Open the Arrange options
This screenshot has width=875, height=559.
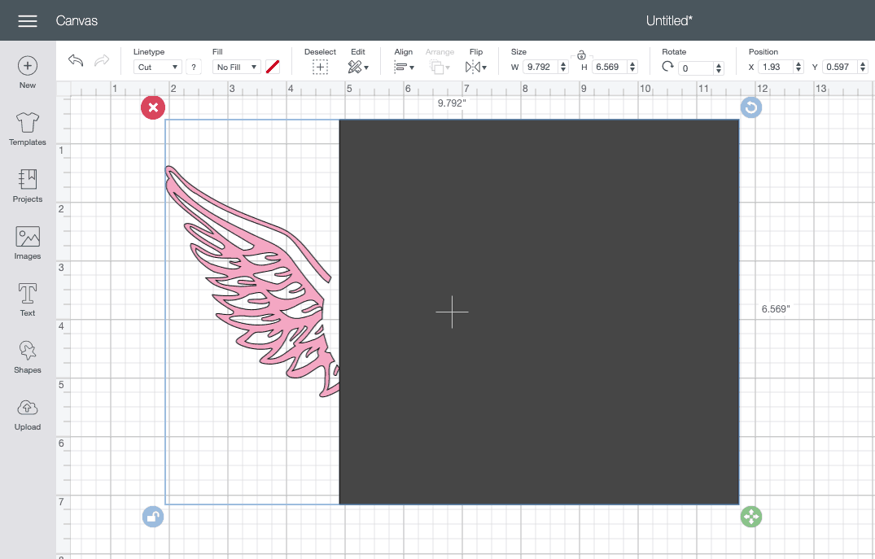pyautogui.click(x=440, y=68)
